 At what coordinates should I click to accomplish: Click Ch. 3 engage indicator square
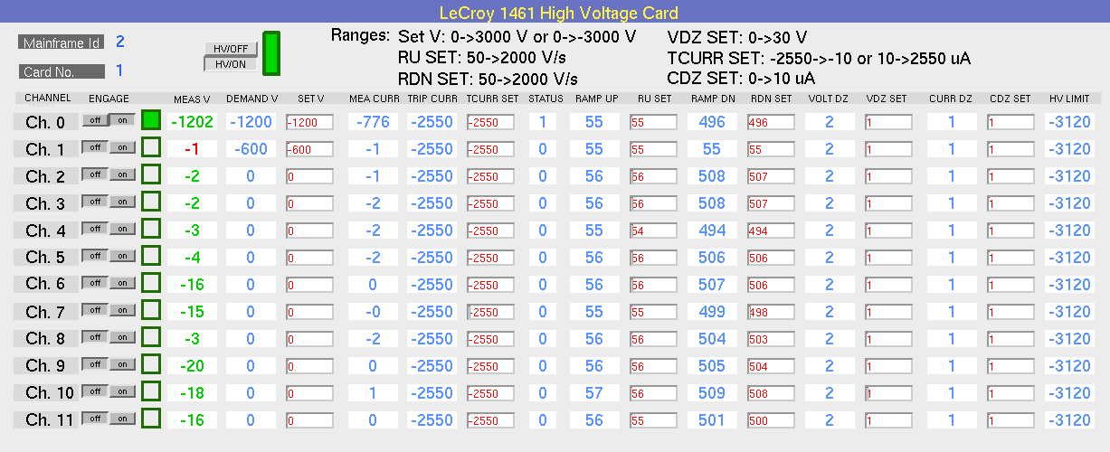click(151, 202)
